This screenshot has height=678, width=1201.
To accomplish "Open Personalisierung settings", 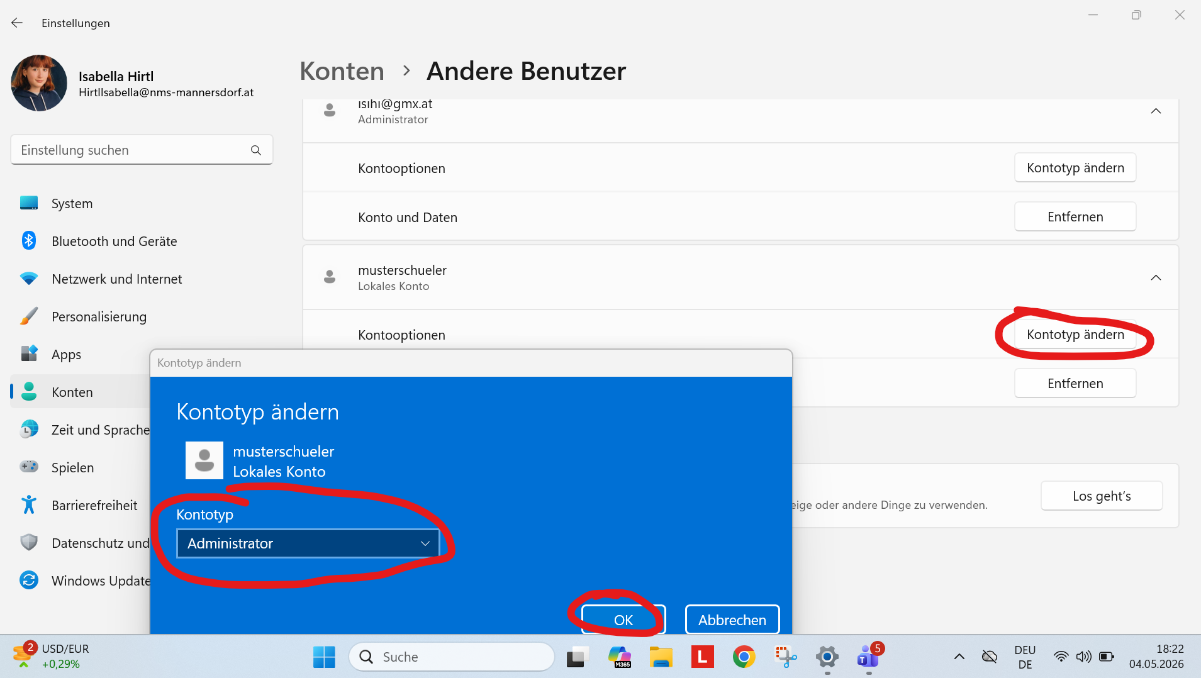I will tap(99, 316).
